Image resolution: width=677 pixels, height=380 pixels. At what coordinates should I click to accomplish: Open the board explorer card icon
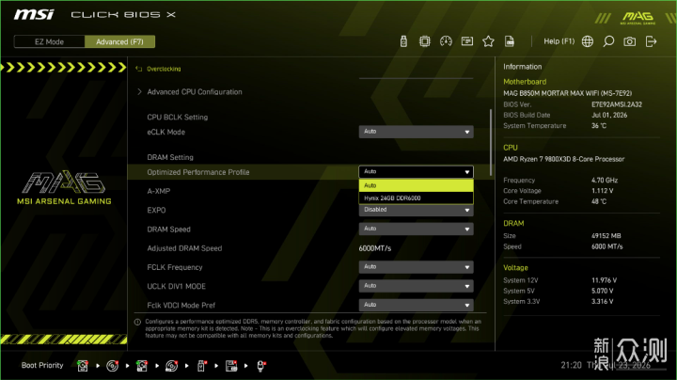(x=467, y=41)
